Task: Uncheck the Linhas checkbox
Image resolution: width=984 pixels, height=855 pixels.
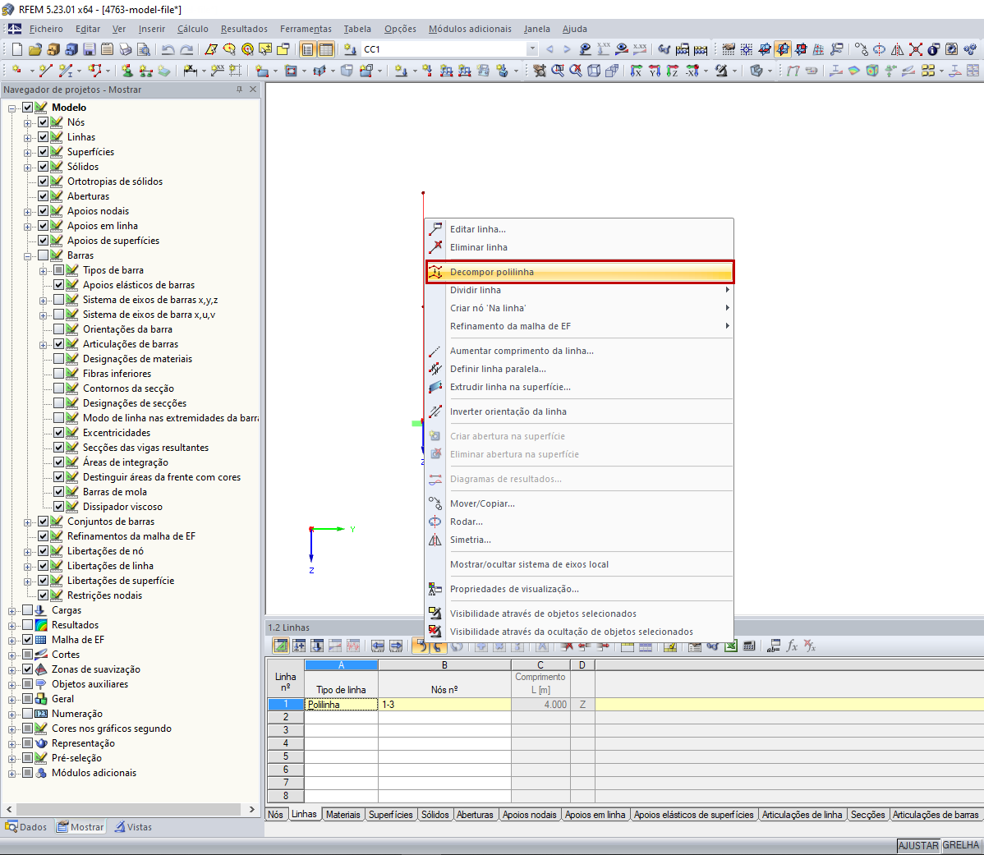Action: tap(44, 136)
